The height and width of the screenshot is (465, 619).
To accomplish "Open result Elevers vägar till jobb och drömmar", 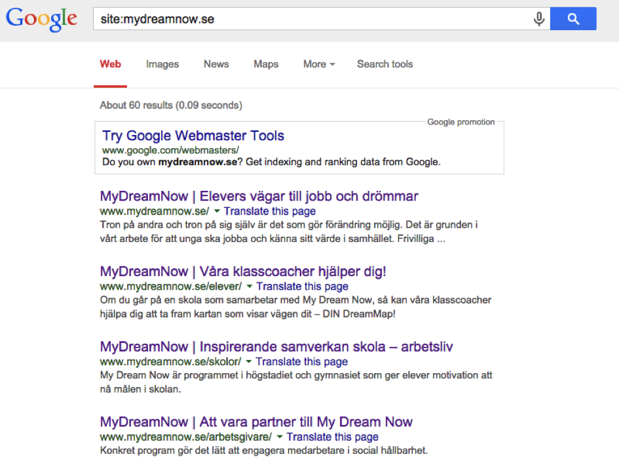I will click(x=259, y=196).
